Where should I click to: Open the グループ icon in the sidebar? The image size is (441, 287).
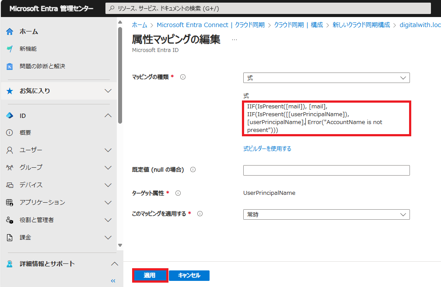10,167
